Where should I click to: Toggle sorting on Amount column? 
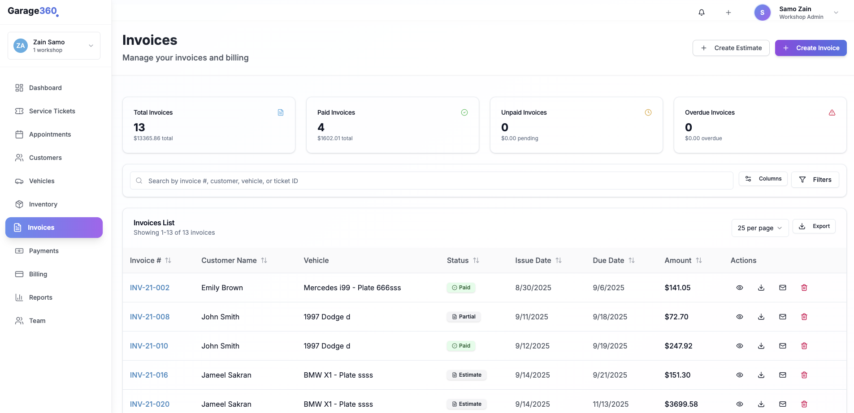point(699,260)
